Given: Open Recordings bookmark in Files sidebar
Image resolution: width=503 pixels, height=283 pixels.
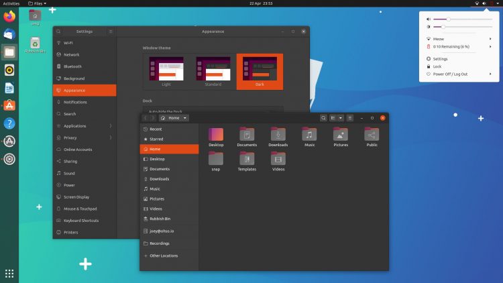Looking at the screenshot, I should 170,243.
